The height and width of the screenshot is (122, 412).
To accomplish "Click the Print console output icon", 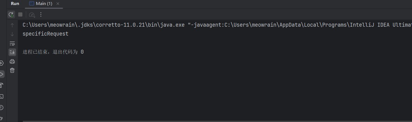I will pyautogui.click(x=12, y=61).
